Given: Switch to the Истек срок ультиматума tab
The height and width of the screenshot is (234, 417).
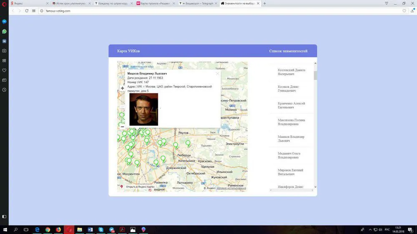Looking at the screenshot, I should pyautogui.click(x=70, y=3).
